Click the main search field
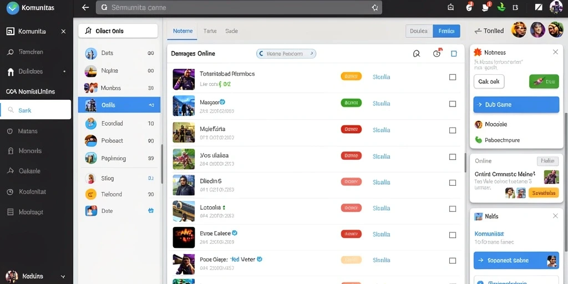The height and width of the screenshot is (284, 568). coord(239,8)
